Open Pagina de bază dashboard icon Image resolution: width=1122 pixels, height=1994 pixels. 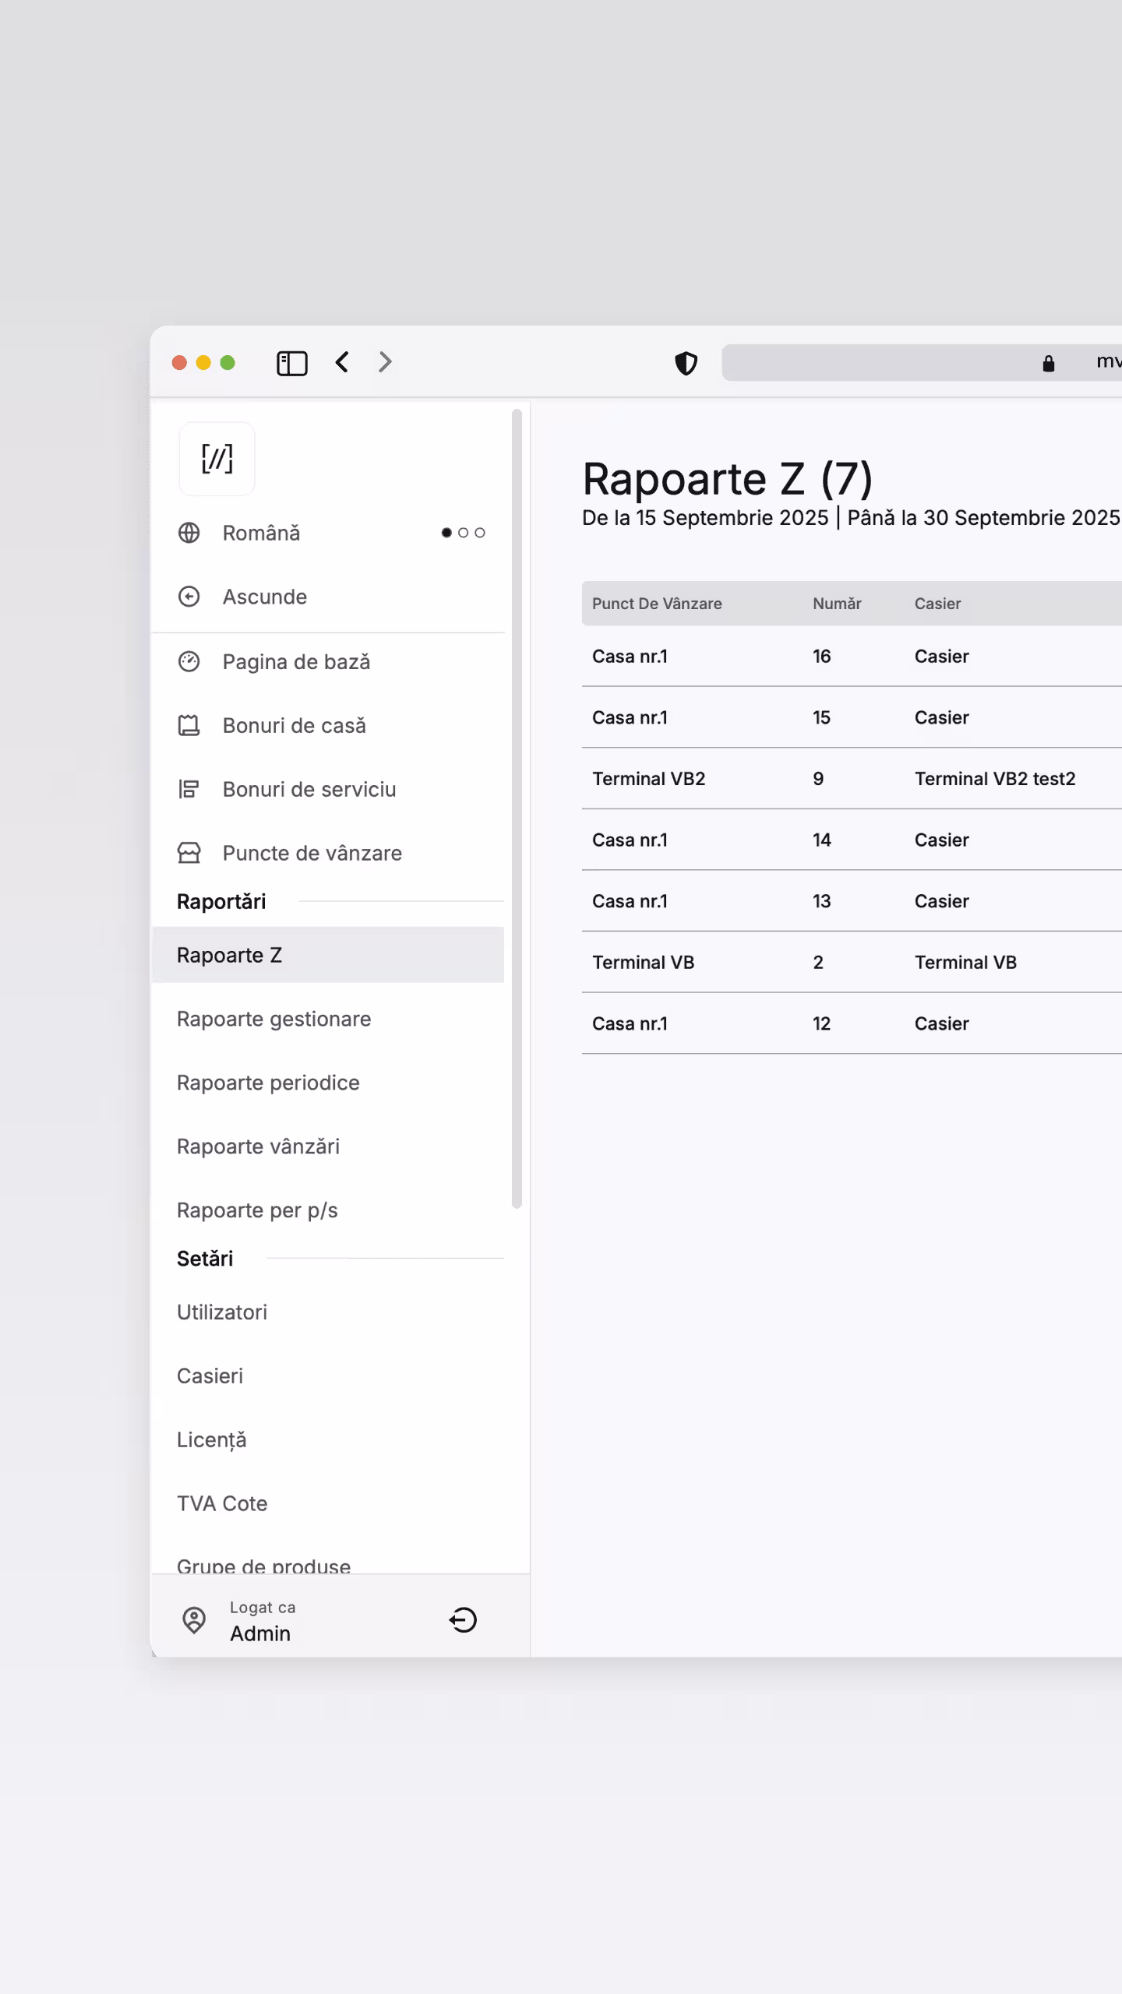pos(189,661)
